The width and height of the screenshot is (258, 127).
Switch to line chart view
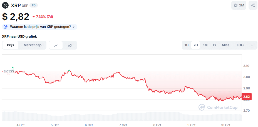click(56, 45)
